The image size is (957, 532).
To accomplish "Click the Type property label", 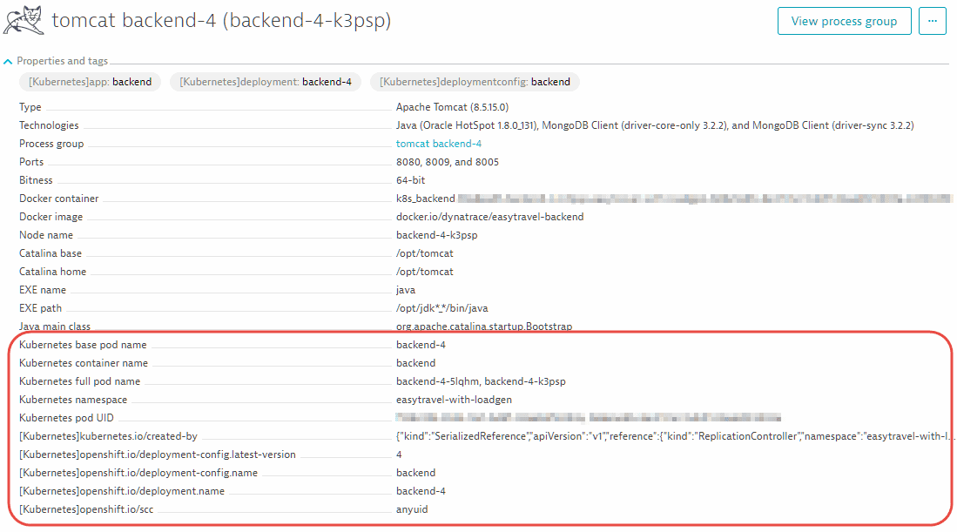I will point(30,107).
